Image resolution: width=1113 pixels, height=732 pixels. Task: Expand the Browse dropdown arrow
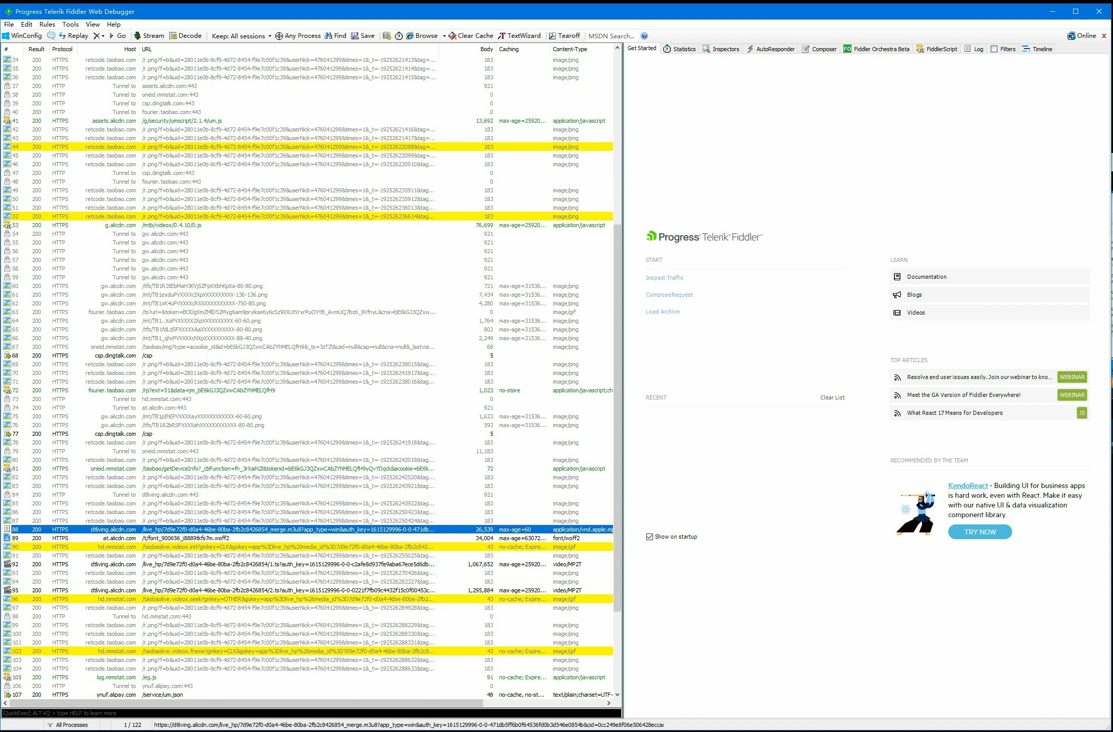(444, 36)
